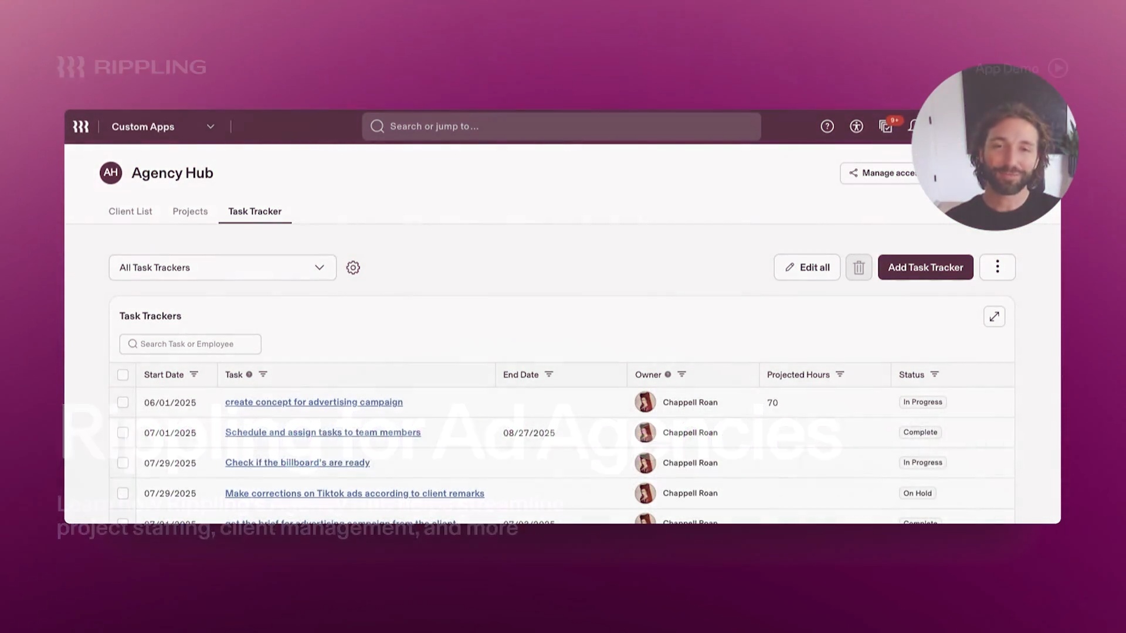Expand the Custom Apps chevron menu

click(x=211, y=127)
